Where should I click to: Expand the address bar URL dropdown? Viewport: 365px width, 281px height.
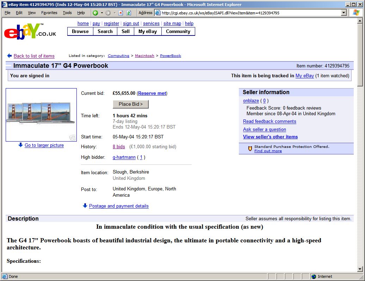[x=344, y=13]
